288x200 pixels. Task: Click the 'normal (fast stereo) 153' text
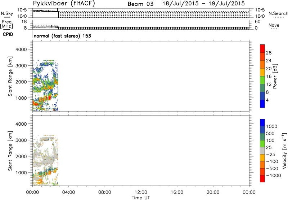pyautogui.click(x=62, y=36)
